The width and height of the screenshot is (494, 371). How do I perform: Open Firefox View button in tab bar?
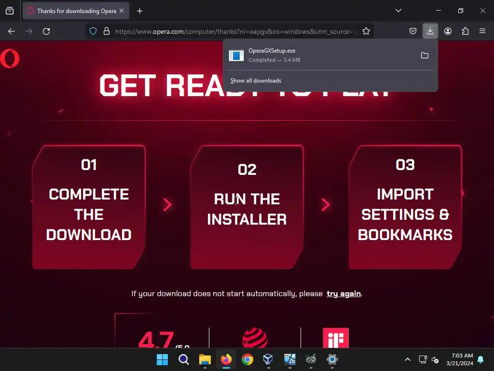pyautogui.click(x=10, y=11)
